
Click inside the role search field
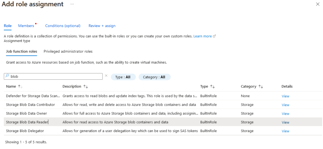[x=55, y=76]
